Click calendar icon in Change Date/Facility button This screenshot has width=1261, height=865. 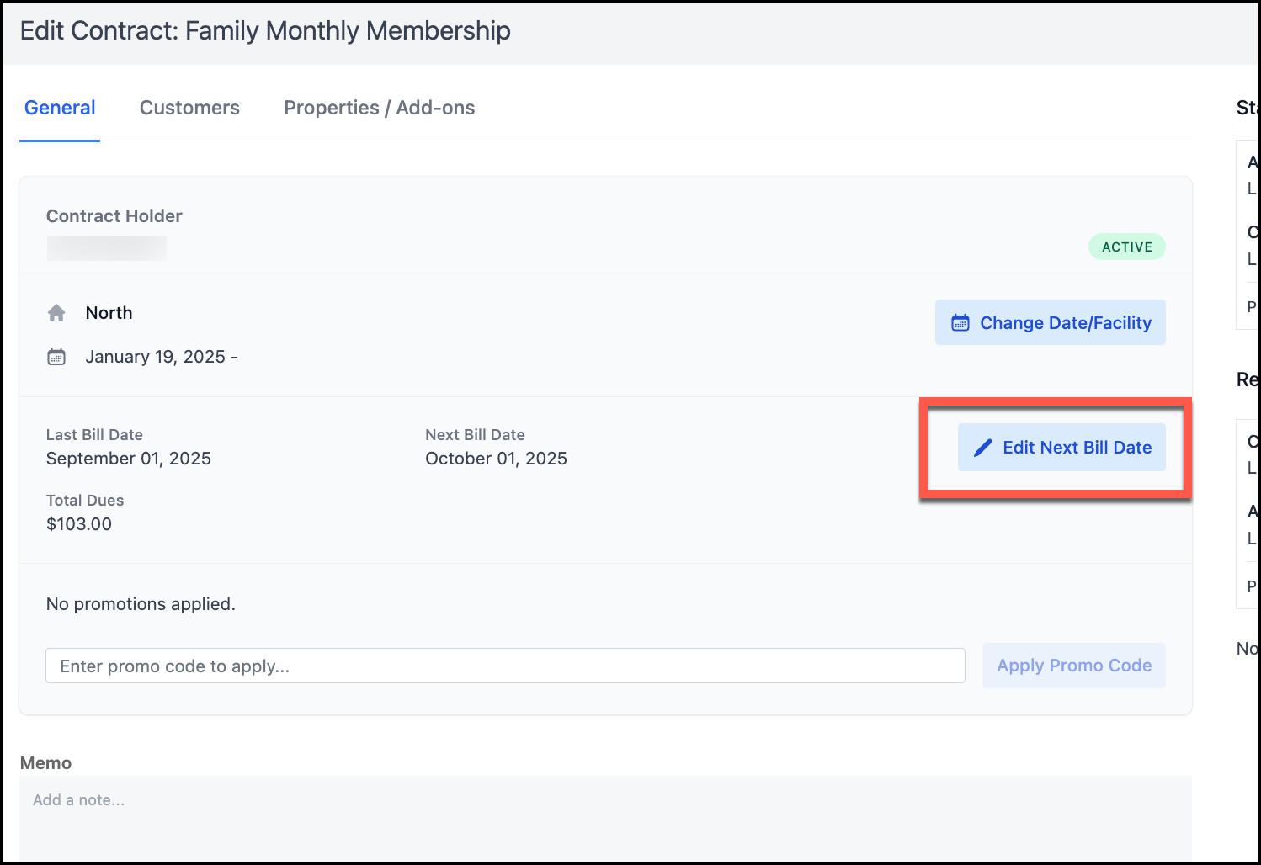point(960,323)
